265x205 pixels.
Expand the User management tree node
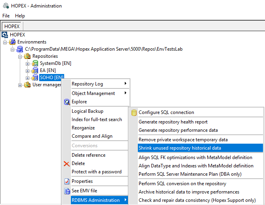(20, 85)
